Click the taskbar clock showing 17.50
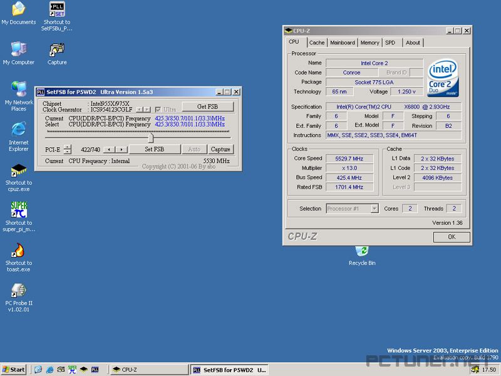The height and width of the screenshot is (376, 501). pos(489,370)
